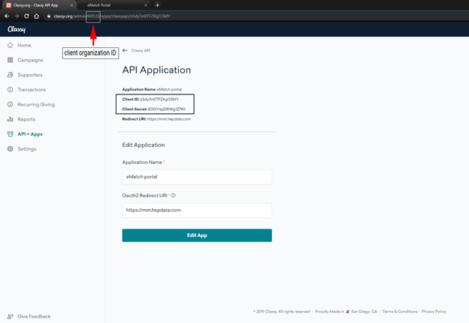Screen dimensions: 469x323
Task: Open the Campaigns section
Action: point(30,60)
